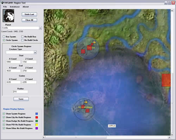Screen dimensions: 176x140
Task: Click the Tyrena city label on map
Action: [x=91, y=47]
